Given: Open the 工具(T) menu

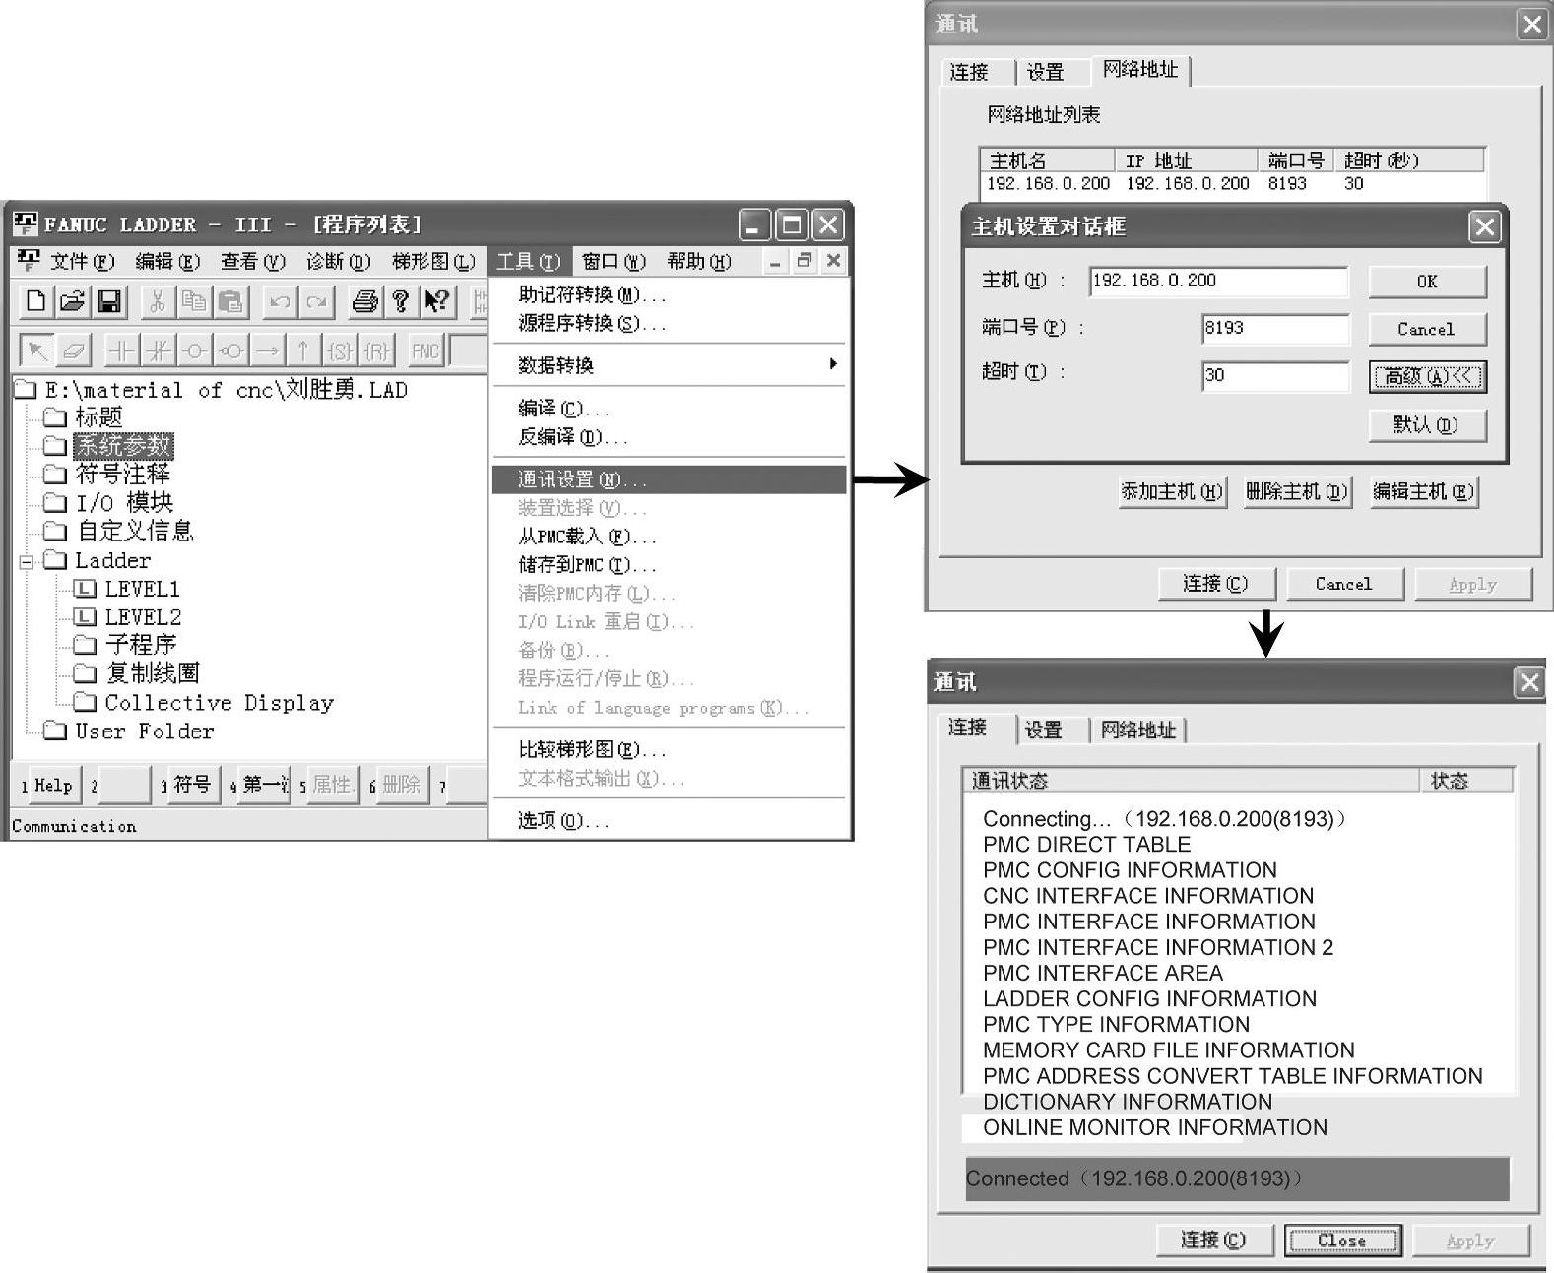Looking at the screenshot, I should pyautogui.click(x=528, y=261).
